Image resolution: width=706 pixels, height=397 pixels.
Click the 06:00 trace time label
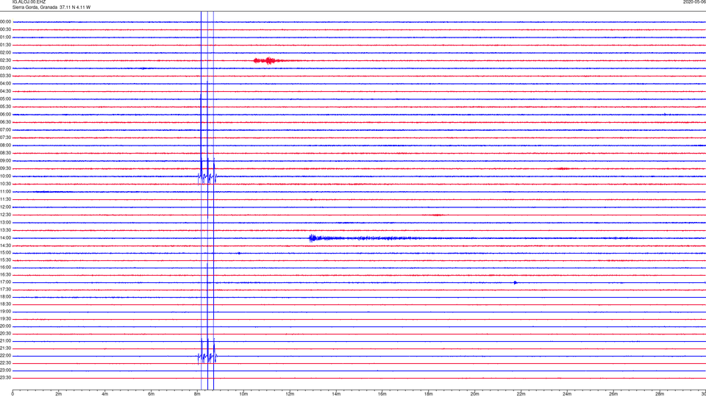[x=5, y=115]
